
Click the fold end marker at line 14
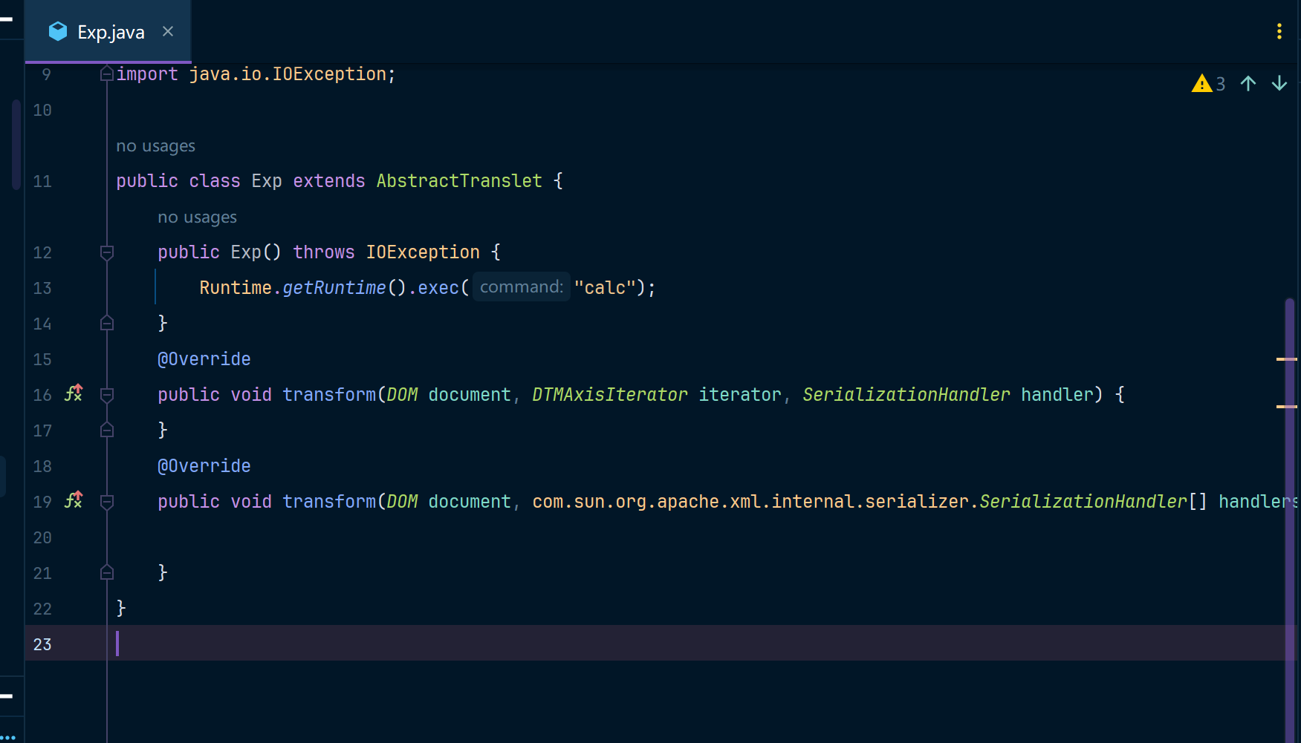coord(107,324)
